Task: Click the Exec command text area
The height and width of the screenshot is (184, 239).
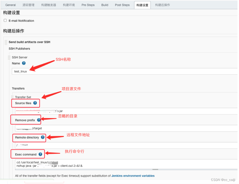Action: coord(126,164)
